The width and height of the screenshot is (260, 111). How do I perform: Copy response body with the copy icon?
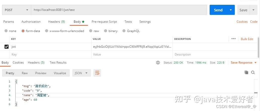click(246, 73)
